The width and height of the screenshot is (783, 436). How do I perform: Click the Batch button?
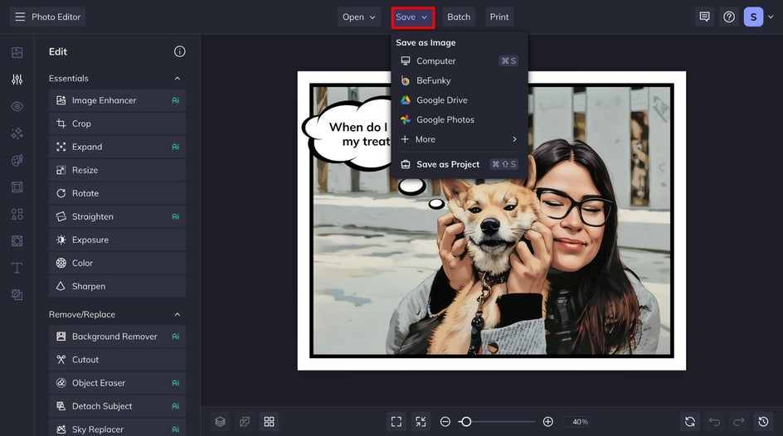(x=459, y=17)
